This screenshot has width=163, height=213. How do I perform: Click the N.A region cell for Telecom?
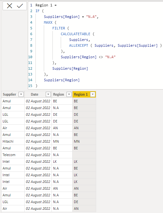pos(62,155)
